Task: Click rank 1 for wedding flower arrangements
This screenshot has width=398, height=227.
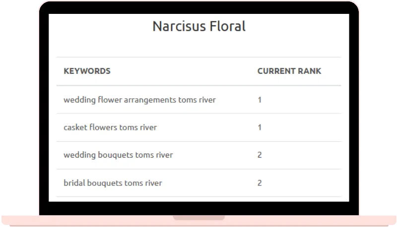Action: pyautogui.click(x=260, y=100)
